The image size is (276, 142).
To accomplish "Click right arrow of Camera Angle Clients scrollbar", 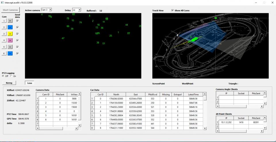I will tap(262, 106).
